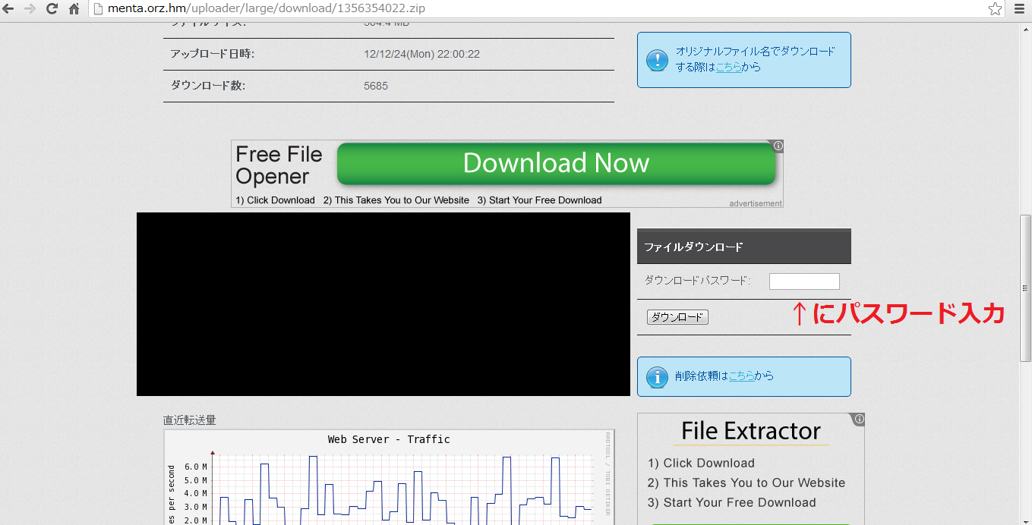Open the こちら link for deletion request
1032x525 pixels.
pyautogui.click(x=741, y=376)
